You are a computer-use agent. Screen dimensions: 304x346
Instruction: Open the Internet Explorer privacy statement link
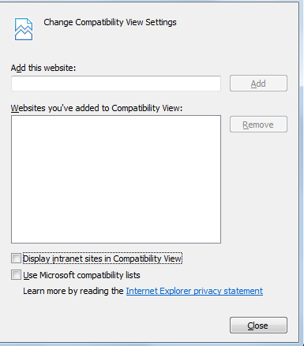pyautogui.click(x=194, y=291)
